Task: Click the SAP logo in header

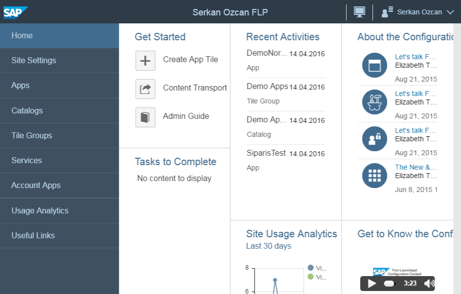Action: (15, 12)
